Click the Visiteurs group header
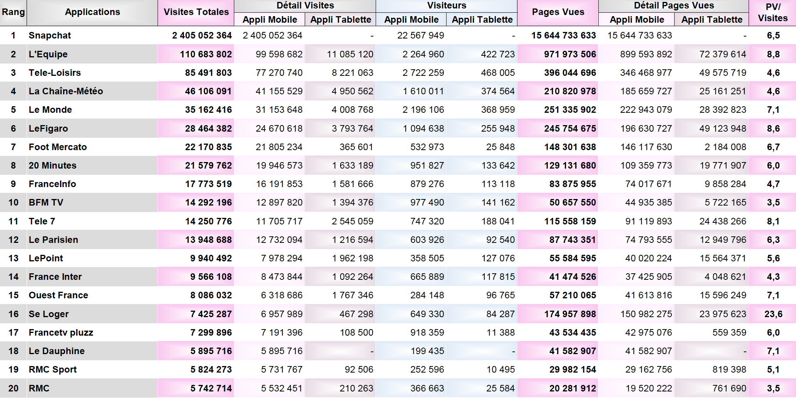The width and height of the screenshot is (796, 398). point(446,6)
